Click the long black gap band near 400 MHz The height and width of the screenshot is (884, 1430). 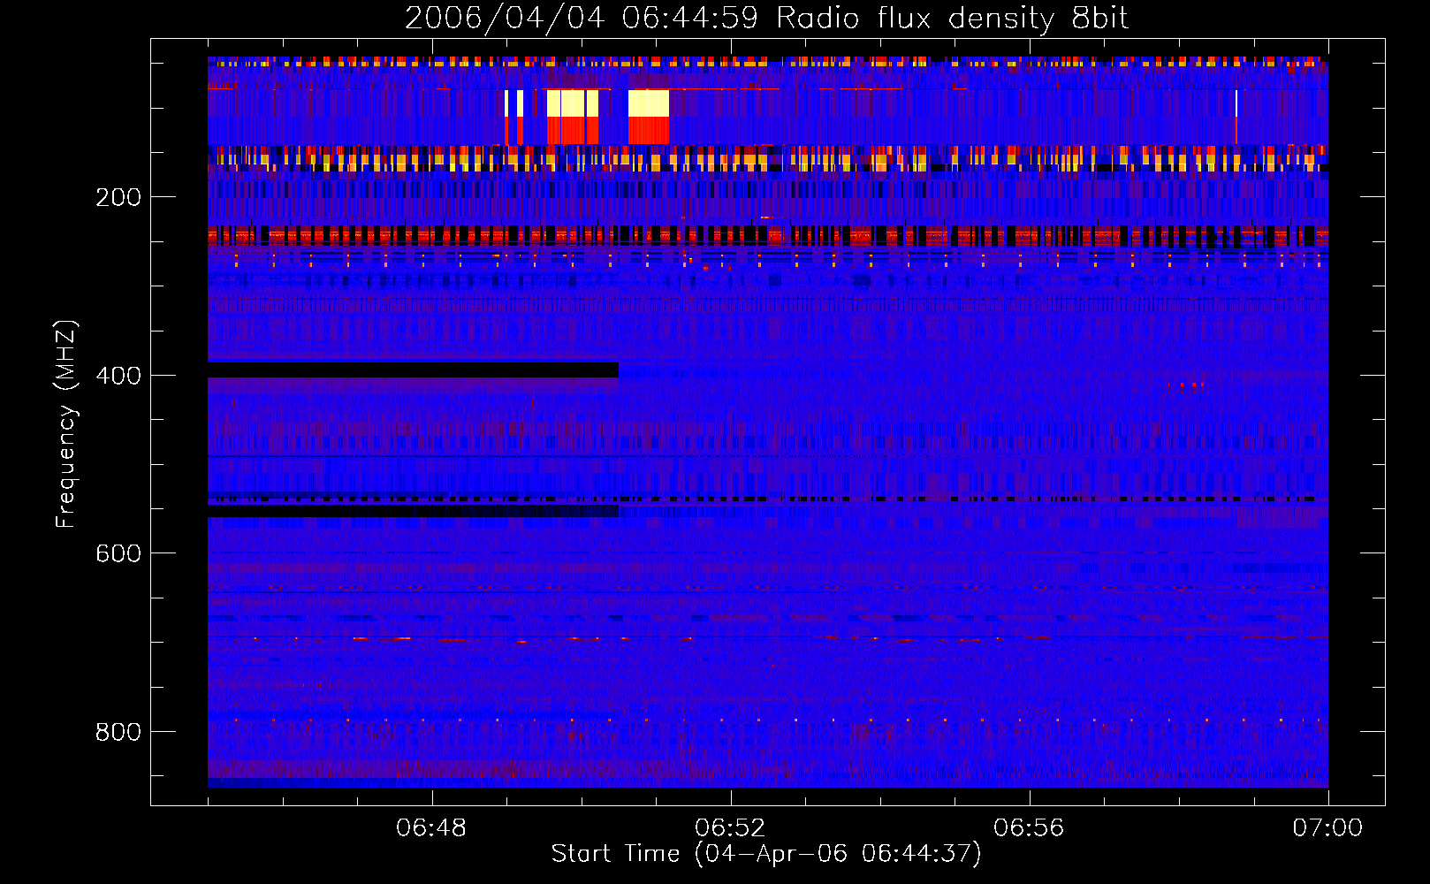(x=413, y=370)
